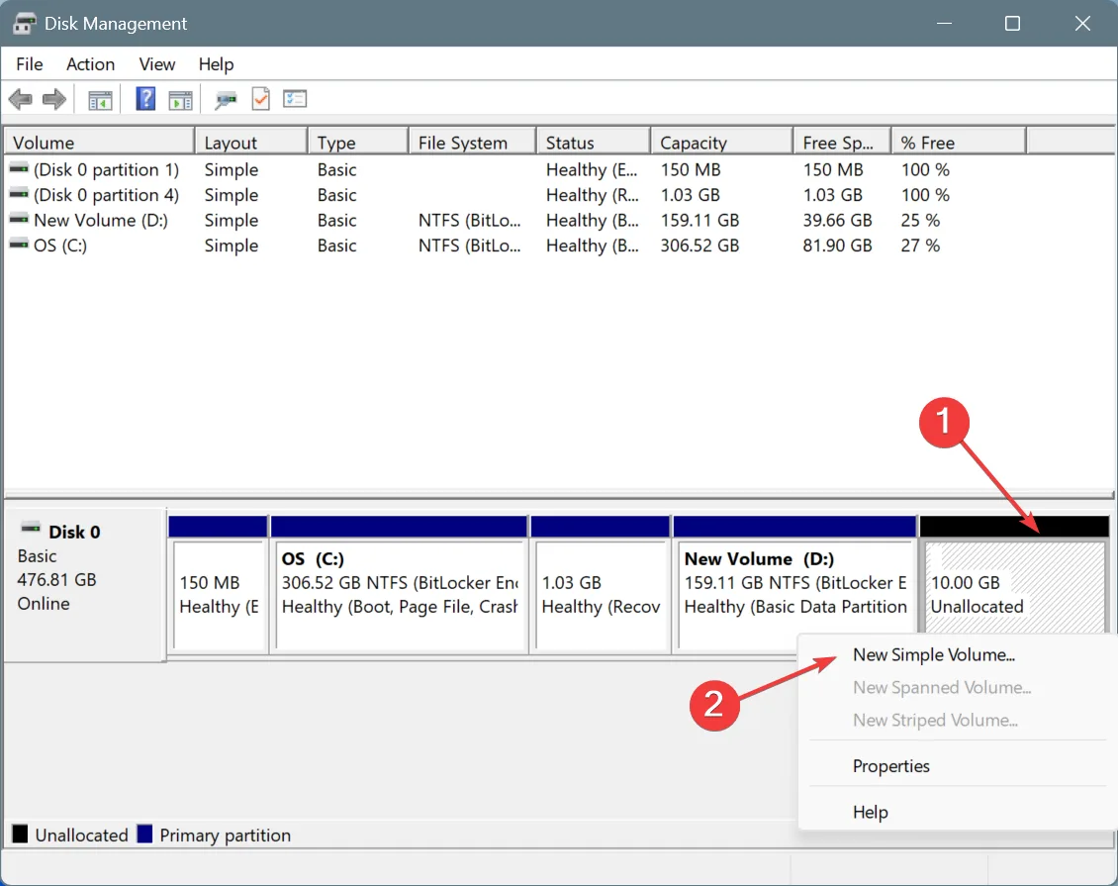Toggle the Show/Hide Action Pane icon

coord(180,100)
